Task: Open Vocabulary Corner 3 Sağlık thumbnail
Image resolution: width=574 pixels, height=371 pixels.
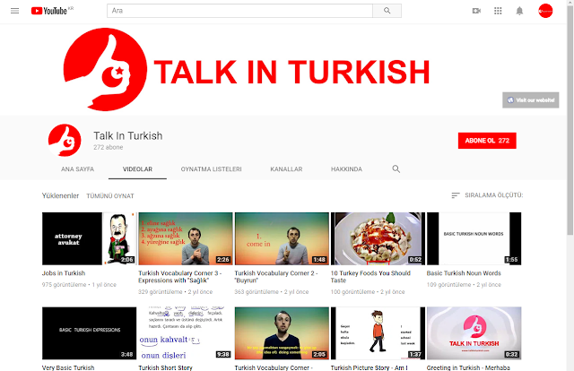Action: click(x=186, y=238)
